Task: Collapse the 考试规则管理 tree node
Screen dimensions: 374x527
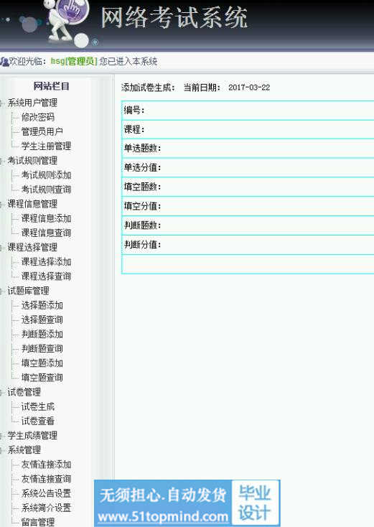Action: click(x=1, y=161)
